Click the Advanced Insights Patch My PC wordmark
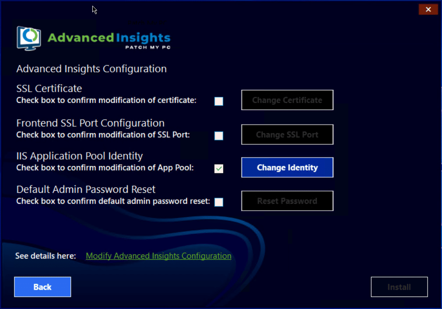The image size is (442, 309). pos(109,39)
